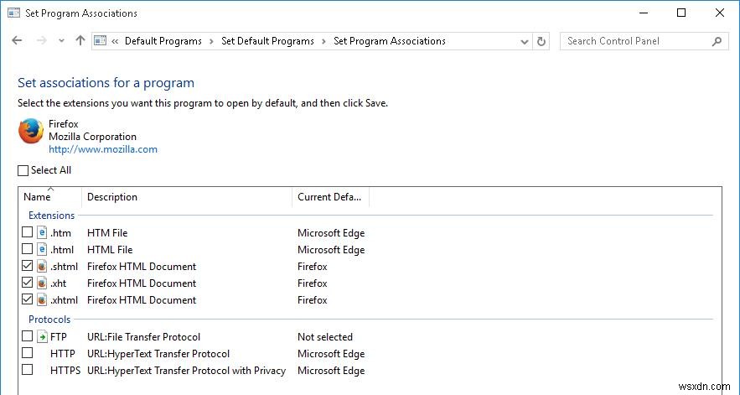Expand the chevron after Set Default Programs
The height and width of the screenshot is (395, 740).
coord(323,42)
